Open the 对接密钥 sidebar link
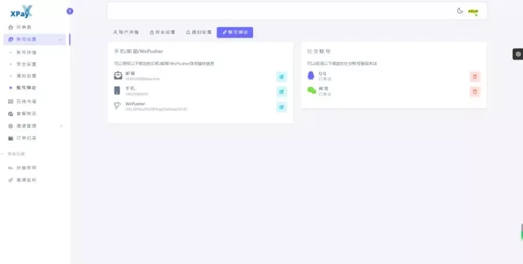 (26, 167)
